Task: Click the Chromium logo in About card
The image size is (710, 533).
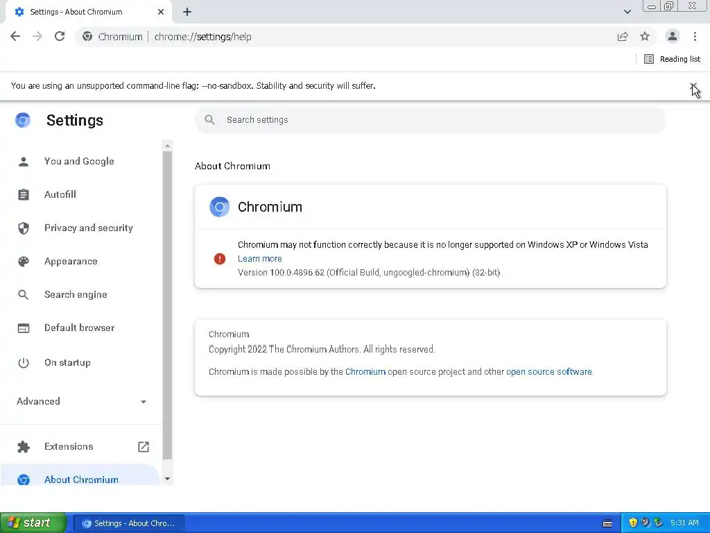Action: [x=220, y=207]
